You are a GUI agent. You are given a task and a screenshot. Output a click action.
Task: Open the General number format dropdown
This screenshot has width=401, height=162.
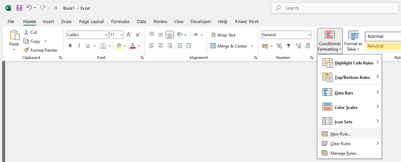[309, 35]
